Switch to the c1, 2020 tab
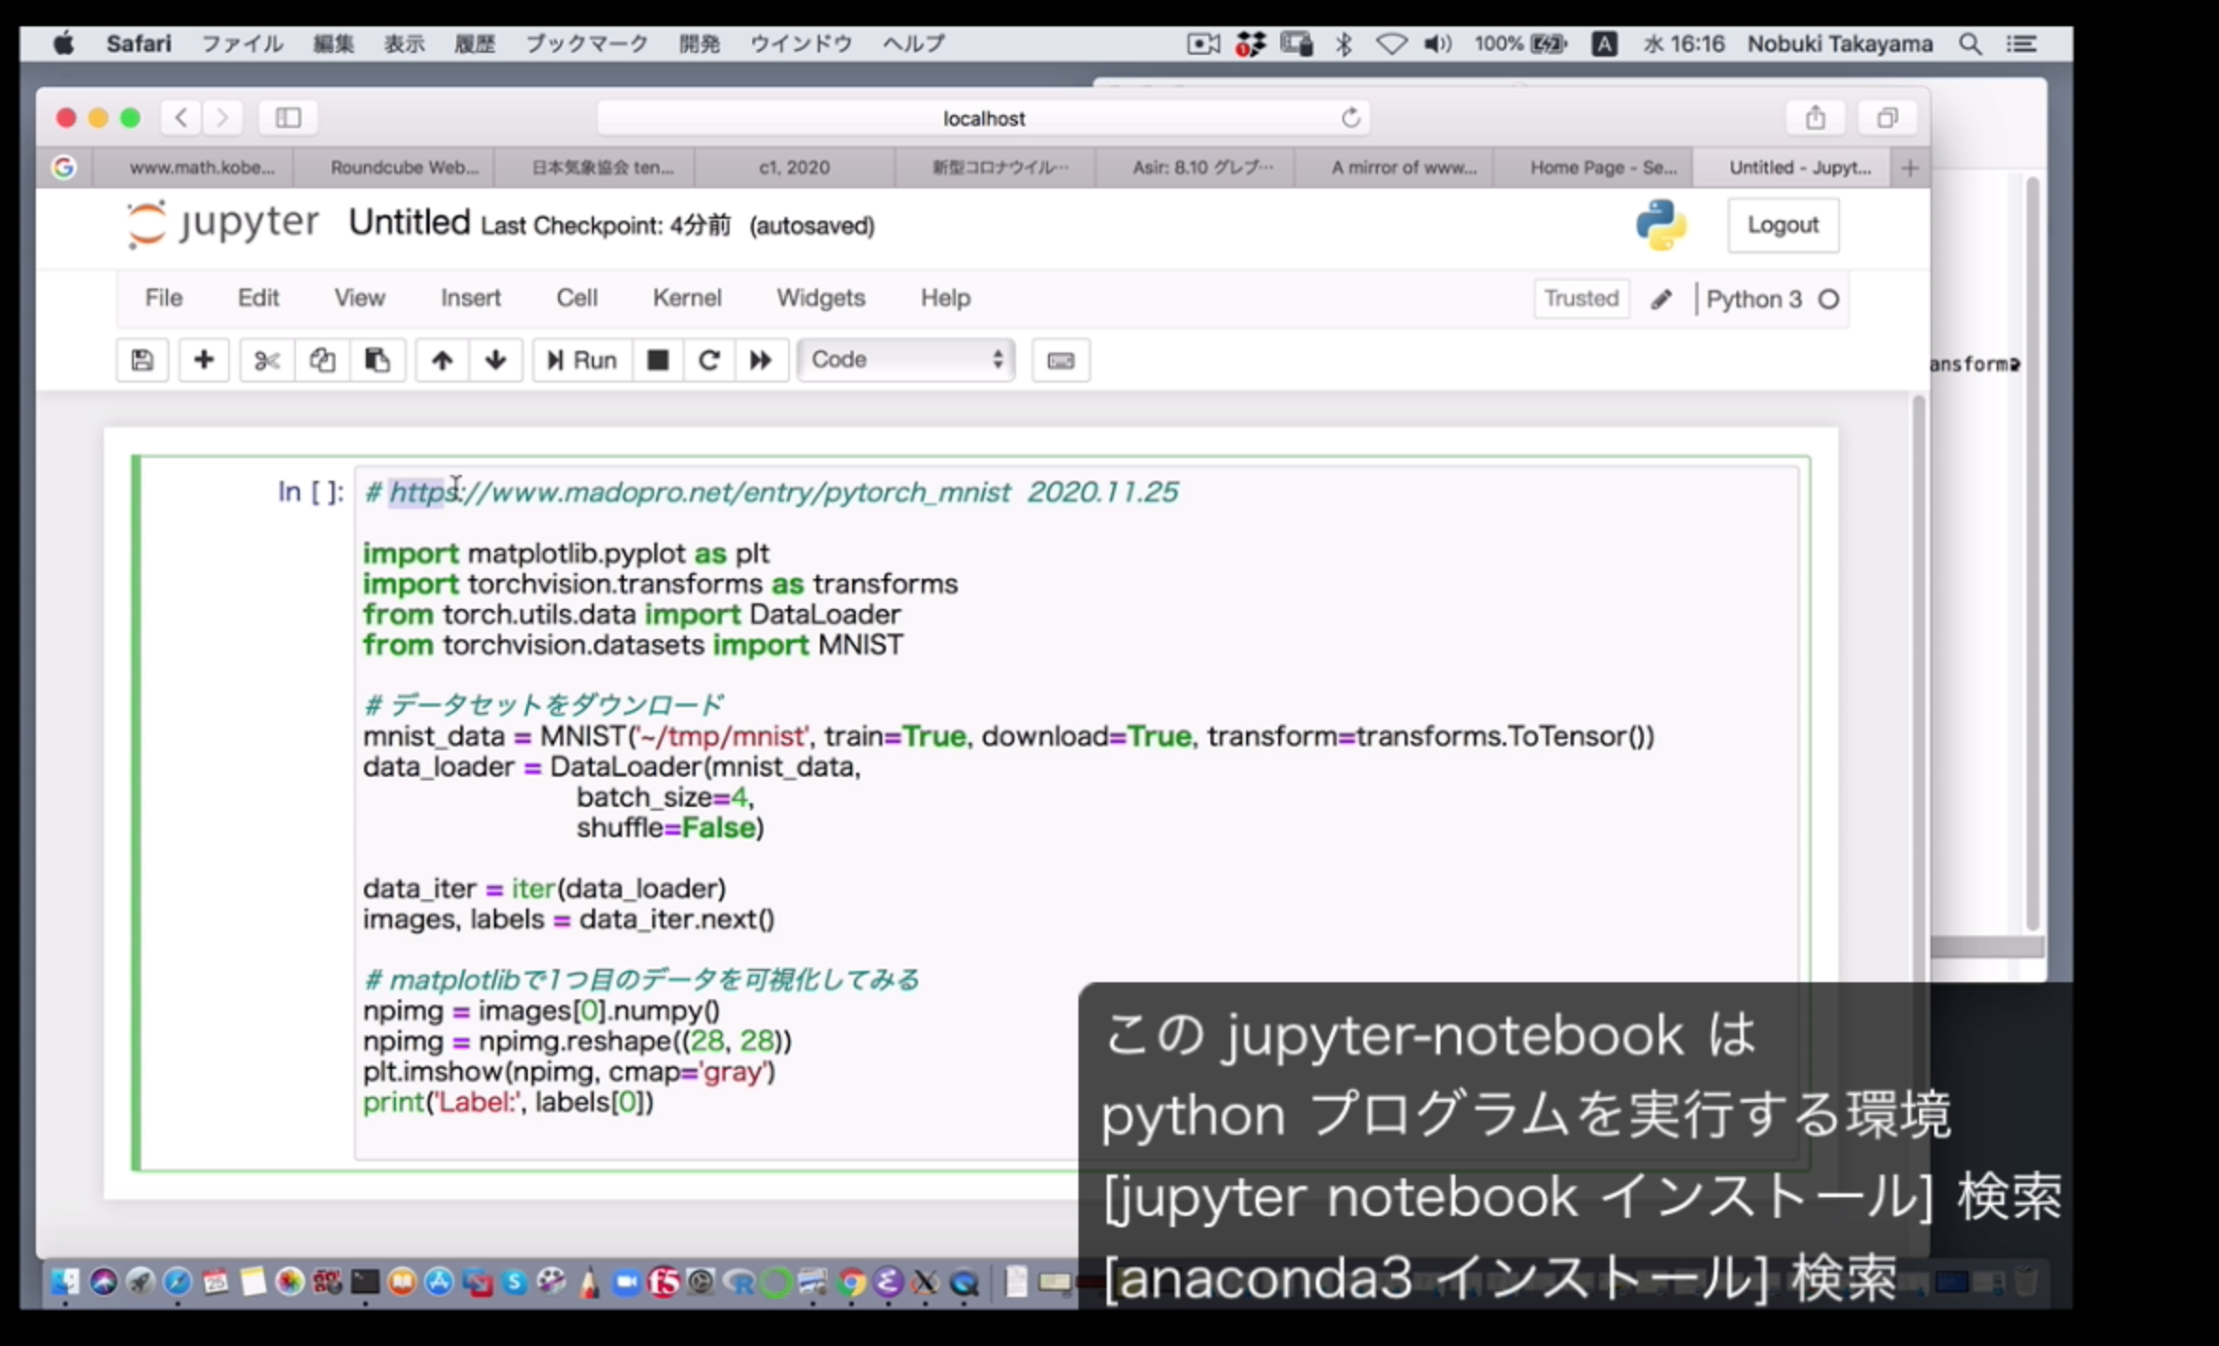The width and height of the screenshot is (2219, 1346). coord(795,168)
